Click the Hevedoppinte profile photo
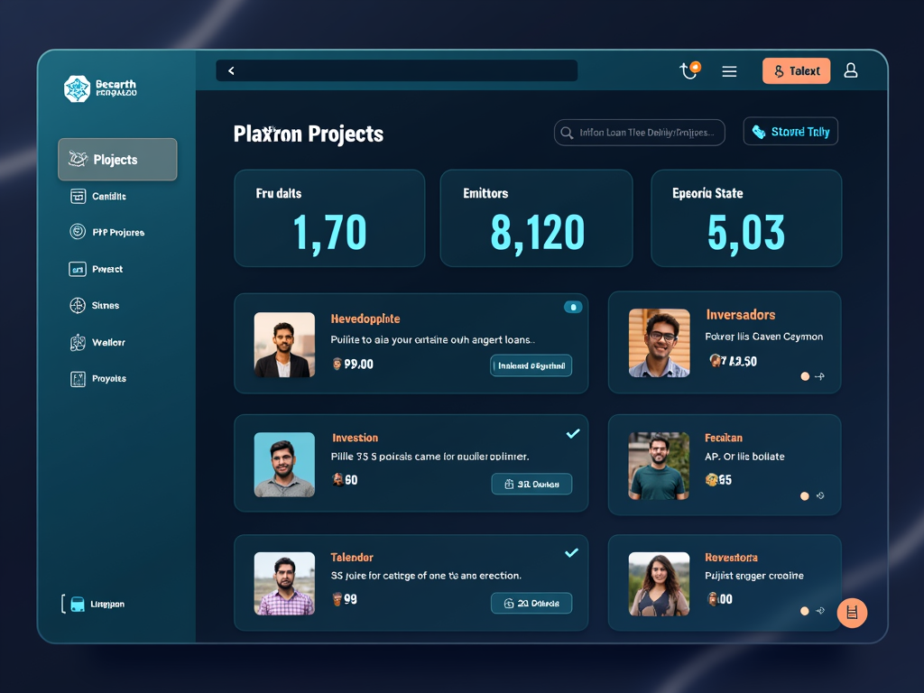924x693 pixels. point(284,345)
